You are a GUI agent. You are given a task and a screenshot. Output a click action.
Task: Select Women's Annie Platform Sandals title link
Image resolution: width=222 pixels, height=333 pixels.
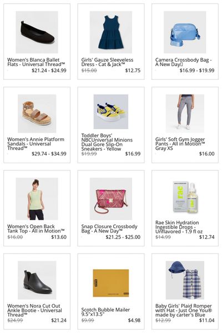(36, 144)
